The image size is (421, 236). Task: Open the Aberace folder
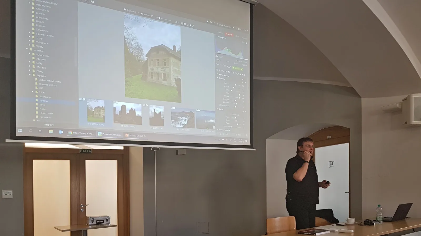point(41,59)
